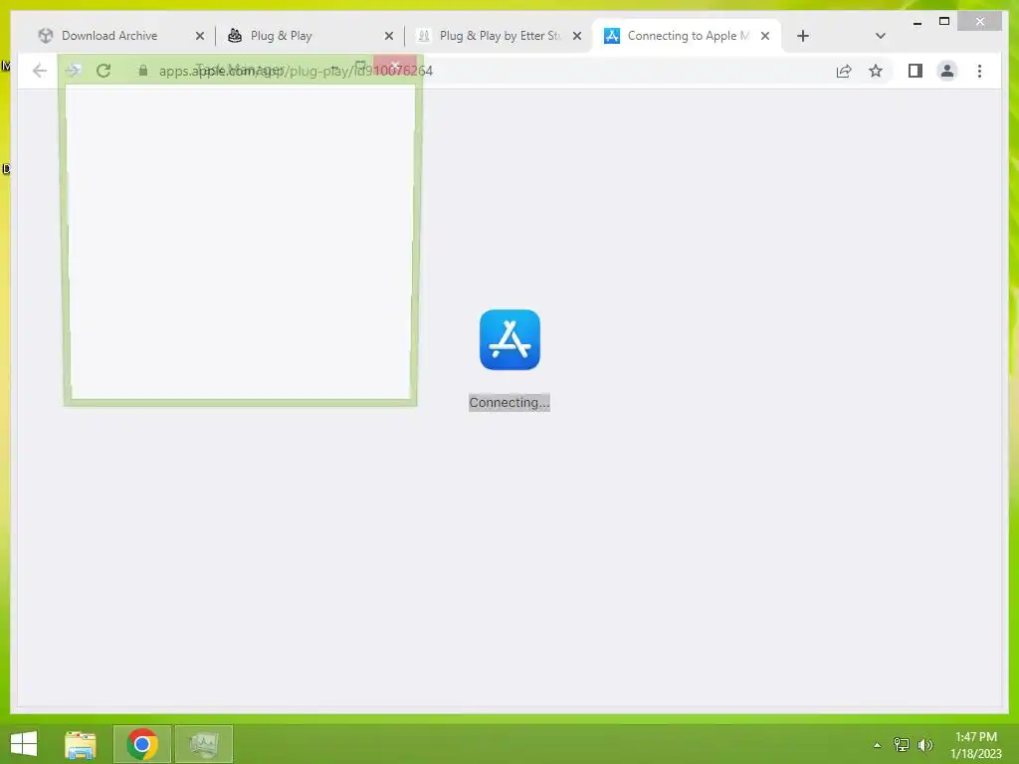Viewport: 1019px width, 764px height.
Task: Close the Task Manager window
Action: 394,65
